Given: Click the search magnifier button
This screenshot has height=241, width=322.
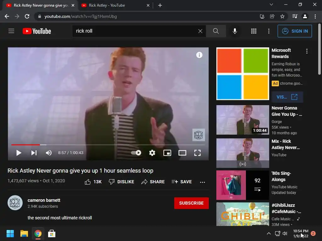Looking at the screenshot, I should pyautogui.click(x=216, y=31).
